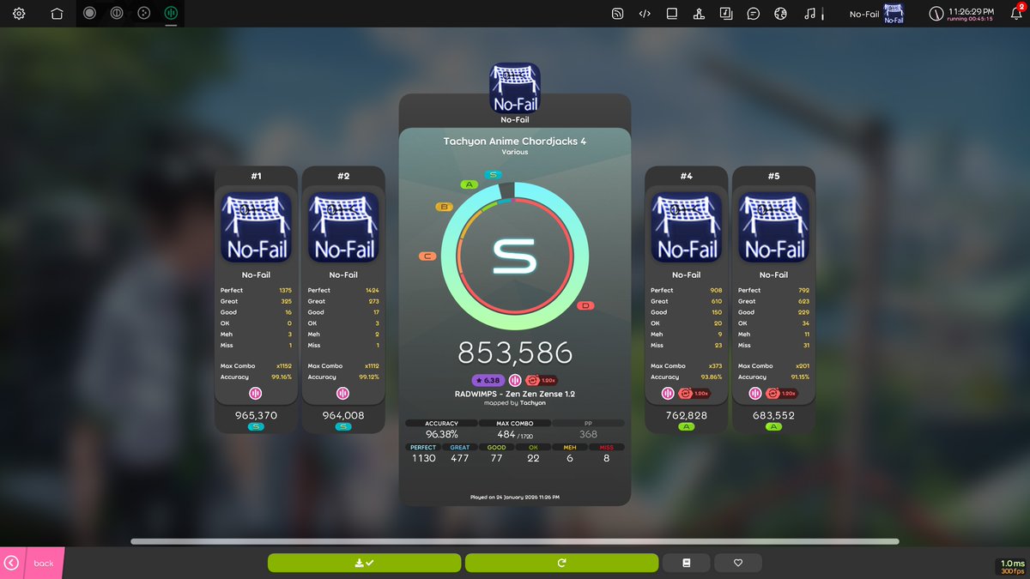Click the top centre No-Fail player avatar
Image resolution: width=1030 pixels, height=579 pixels.
(x=515, y=87)
